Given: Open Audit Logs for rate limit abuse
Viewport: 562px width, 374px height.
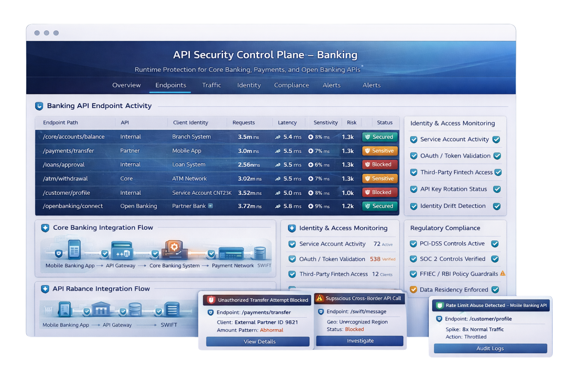Looking at the screenshot, I should [x=490, y=348].
